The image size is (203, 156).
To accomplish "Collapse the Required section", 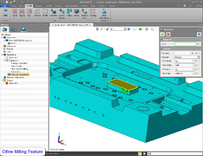I will pyautogui.click(x=162, y=39).
